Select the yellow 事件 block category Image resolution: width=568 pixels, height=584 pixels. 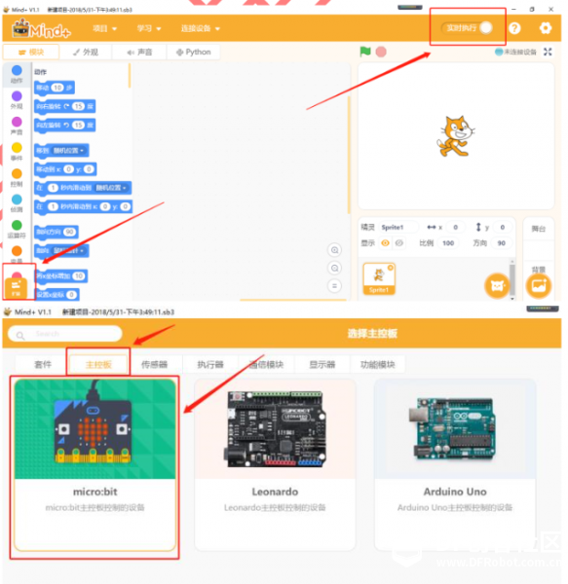(17, 152)
